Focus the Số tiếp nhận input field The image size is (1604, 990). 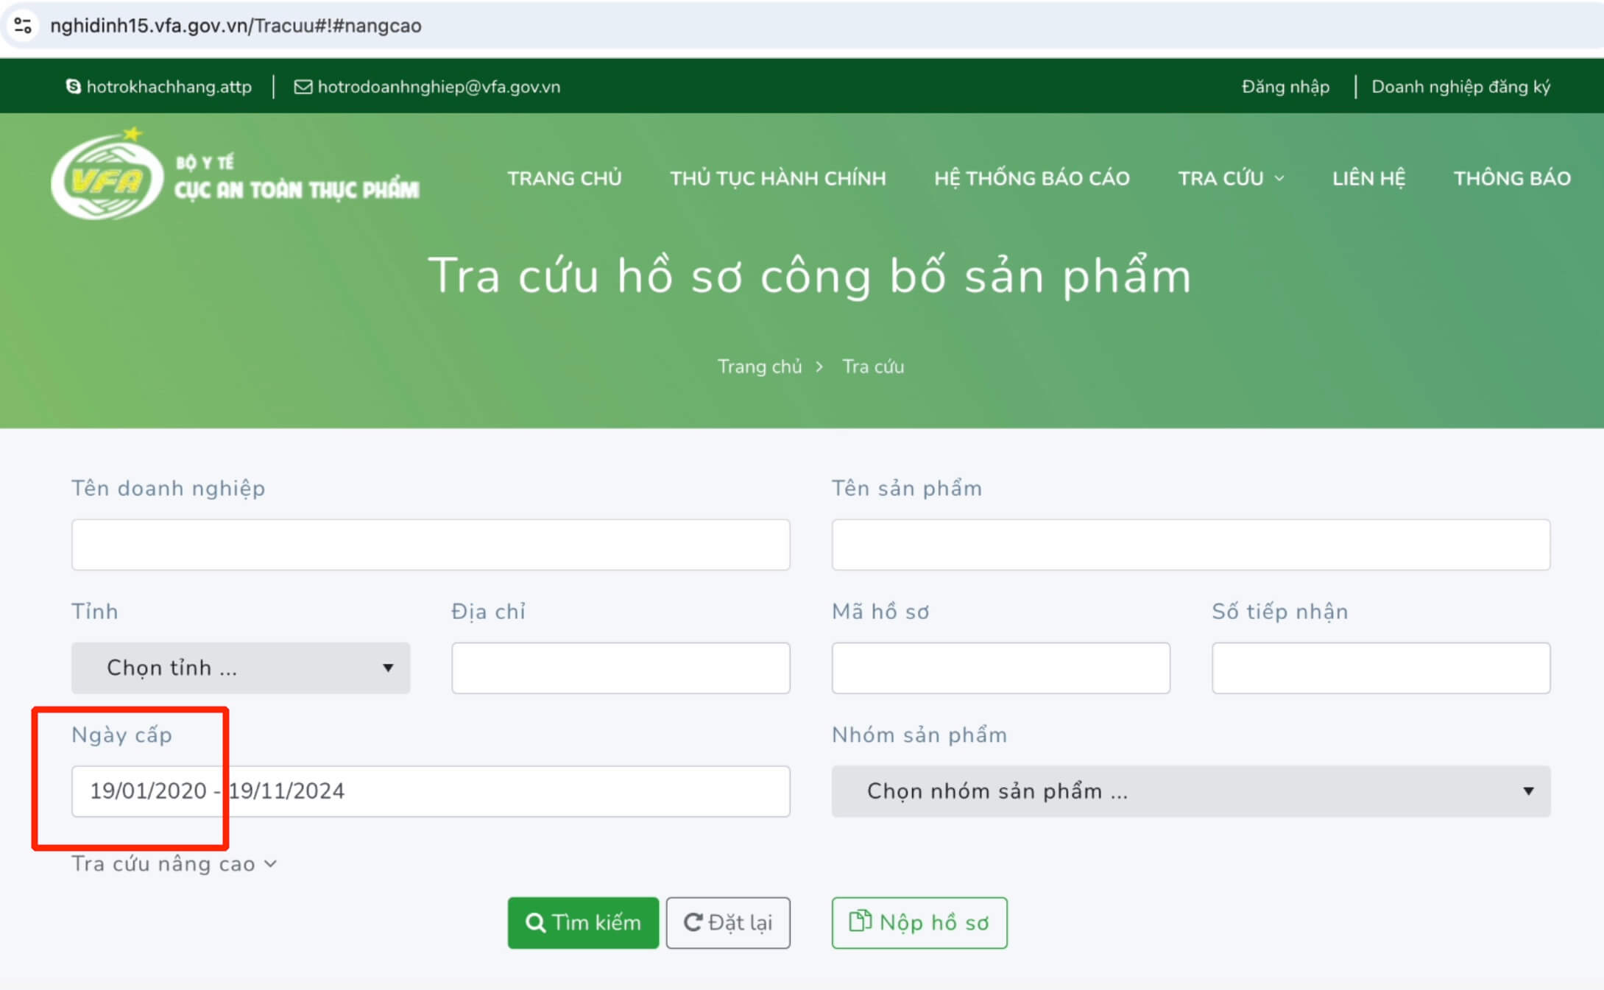tap(1381, 668)
